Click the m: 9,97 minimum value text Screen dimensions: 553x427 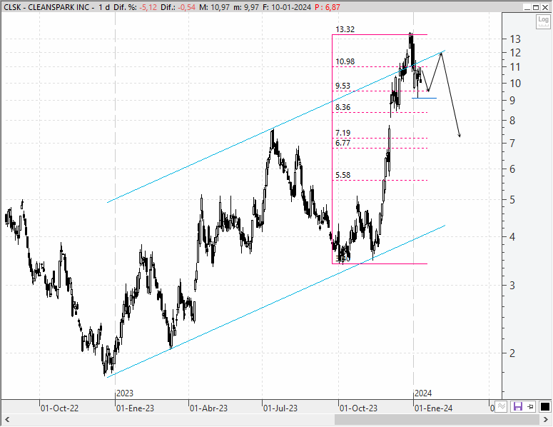point(246,7)
